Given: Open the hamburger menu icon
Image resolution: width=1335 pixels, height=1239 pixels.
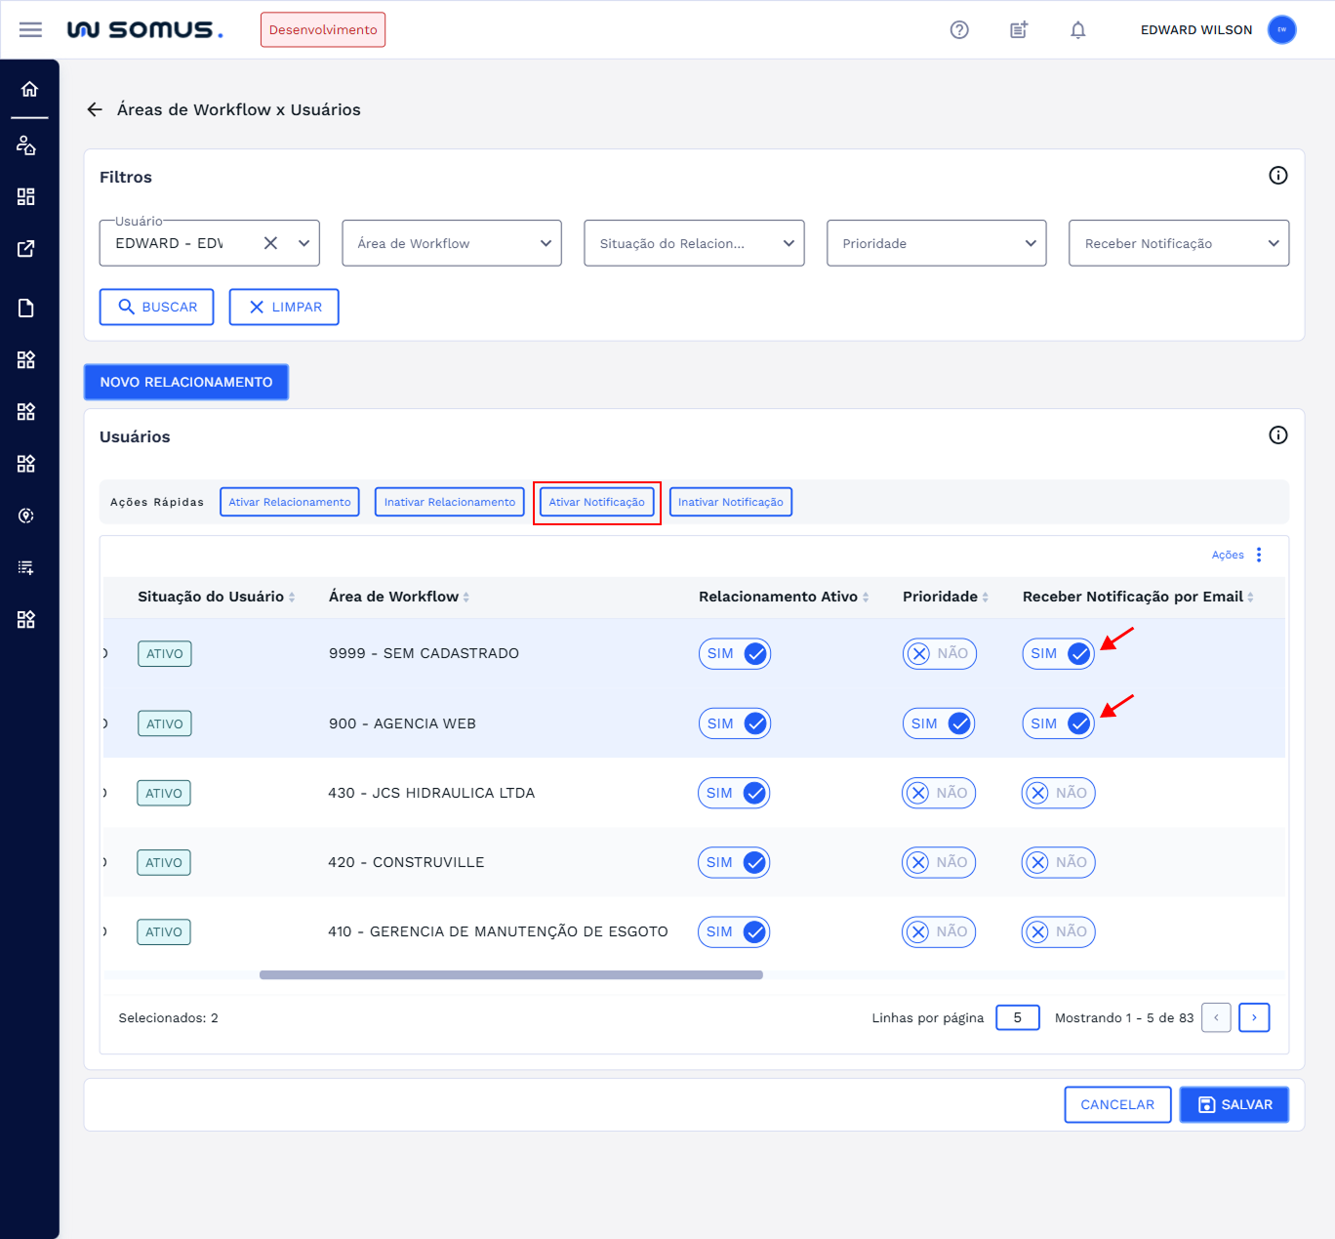Looking at the screenshot, I should 30,30.
